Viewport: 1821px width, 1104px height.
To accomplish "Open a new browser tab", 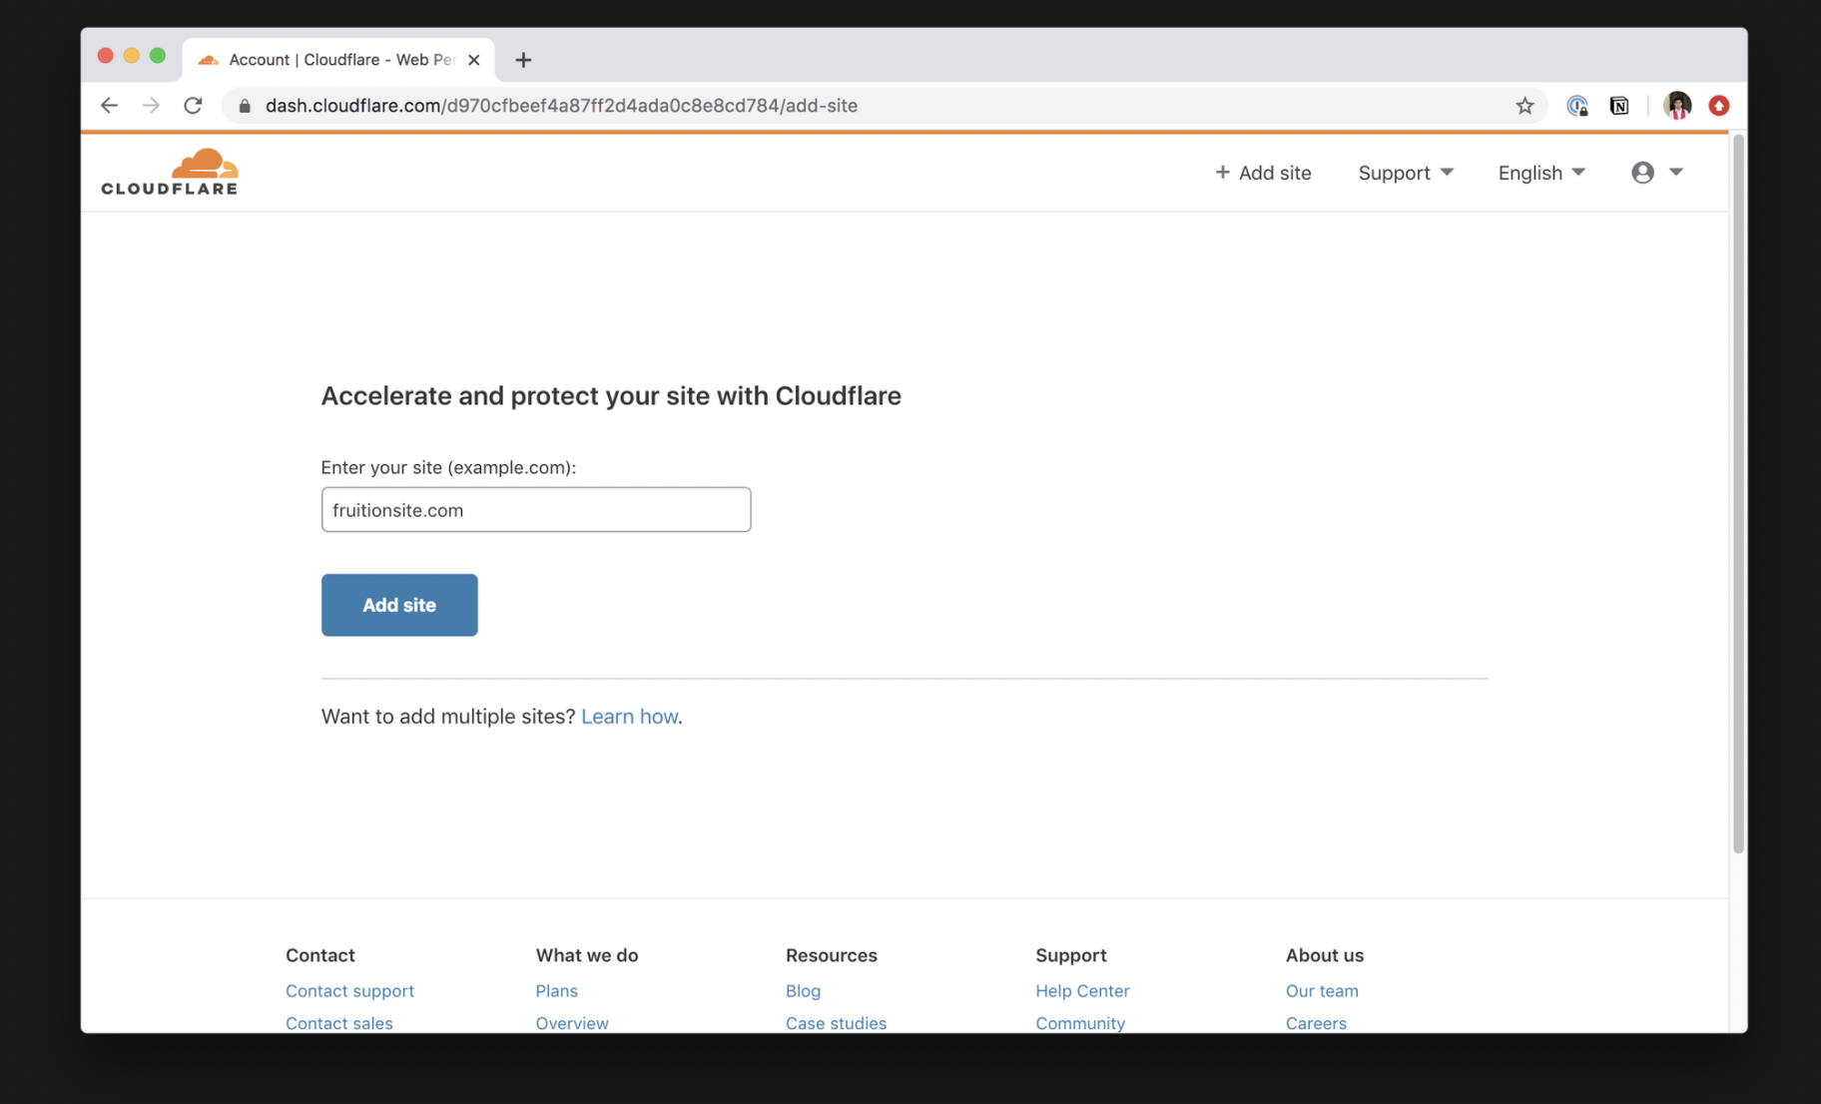I will [523, 60].
